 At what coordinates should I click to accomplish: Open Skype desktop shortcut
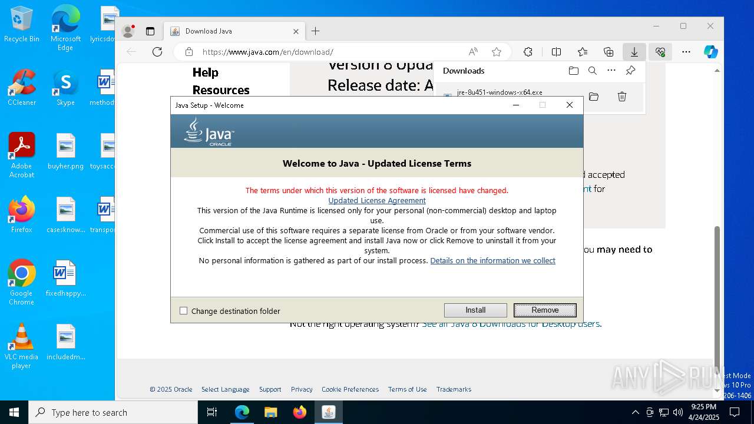tap(65, 87)
